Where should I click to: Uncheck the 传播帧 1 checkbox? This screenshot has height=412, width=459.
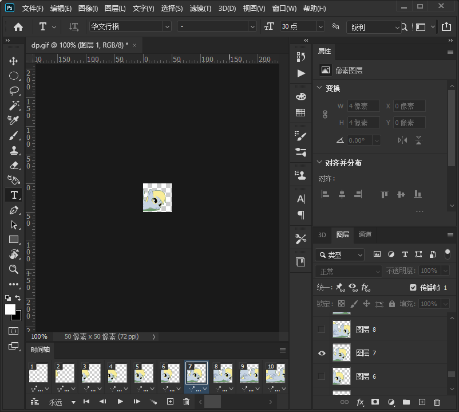coord(413,288)
